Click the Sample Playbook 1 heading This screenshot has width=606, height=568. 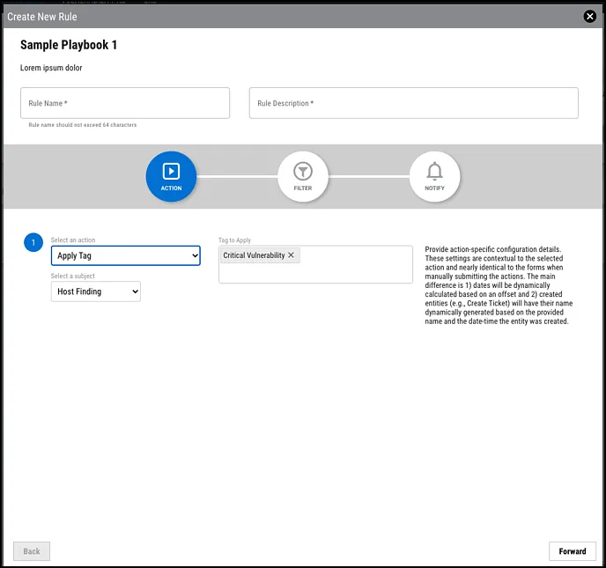pos(69,45)
